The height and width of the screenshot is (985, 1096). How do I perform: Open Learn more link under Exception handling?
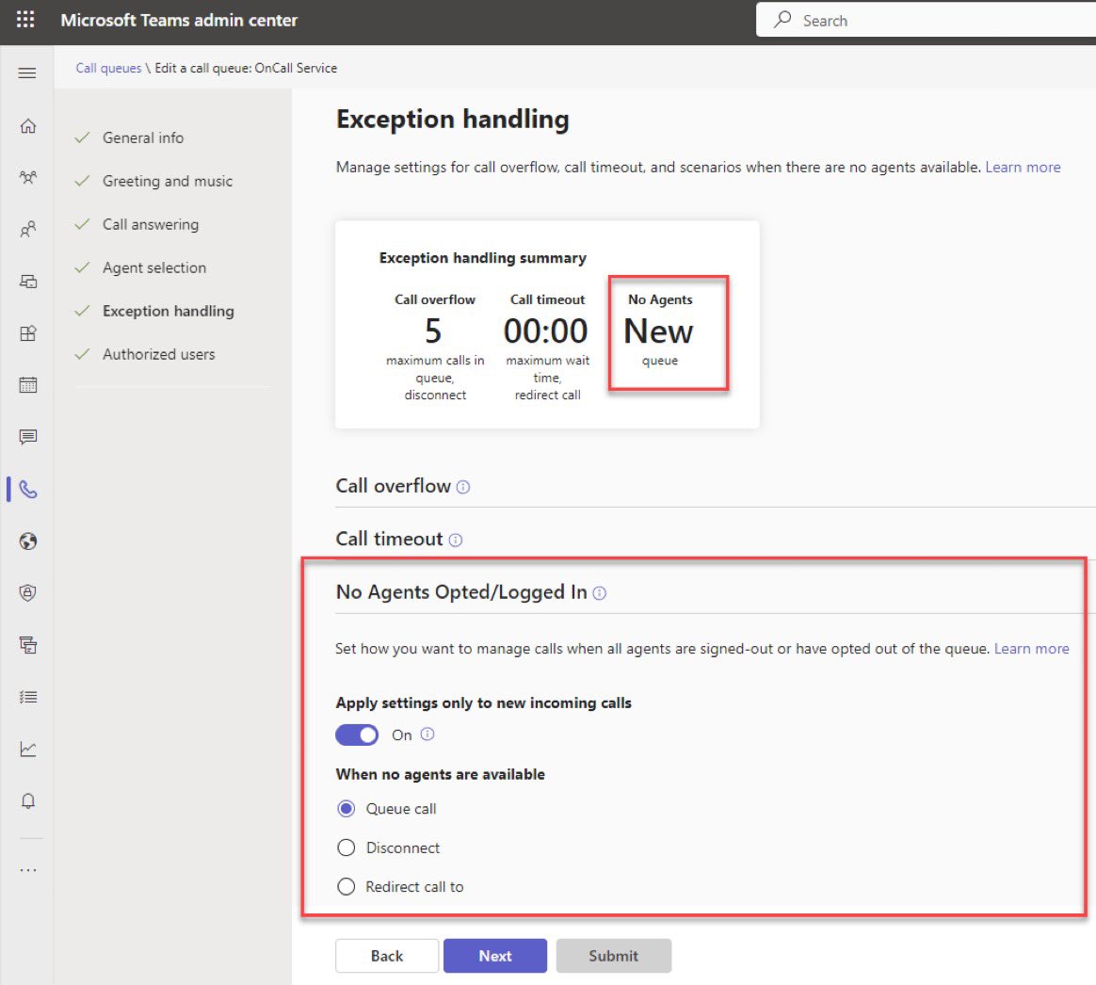[1023, 167]
